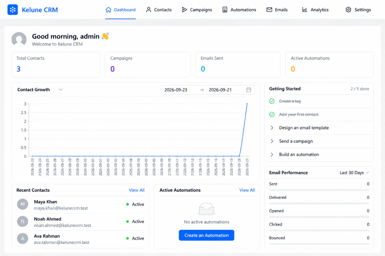This screenshot has height=256, width=385.
Task: Click green check next to Create a tag
Action: pyautogui.click(x=272, y=101)
